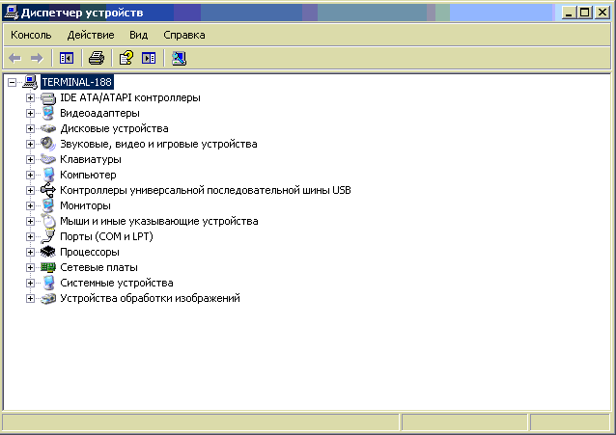616x435 pixels.
Task: Select Мыши и иные указывающие устройства
Action: (x=158, y=221)
